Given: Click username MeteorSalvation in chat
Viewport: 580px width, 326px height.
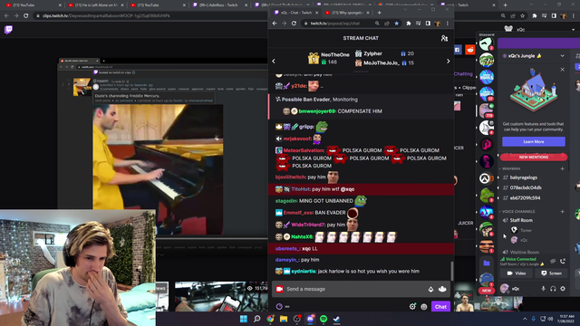Looking at the screenshot, I should tap(304, 150).
